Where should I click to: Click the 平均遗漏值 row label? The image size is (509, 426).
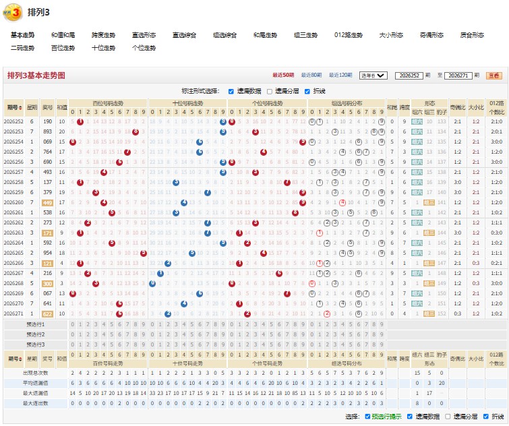click(35, 383)
